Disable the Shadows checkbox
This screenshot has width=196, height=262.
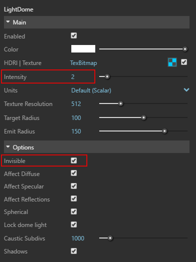(x=74, y=251)
